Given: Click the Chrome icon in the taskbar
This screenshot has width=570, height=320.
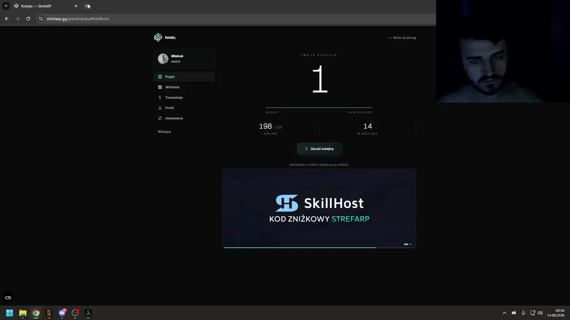Looking at the screenshot, I should pos(36,313).
